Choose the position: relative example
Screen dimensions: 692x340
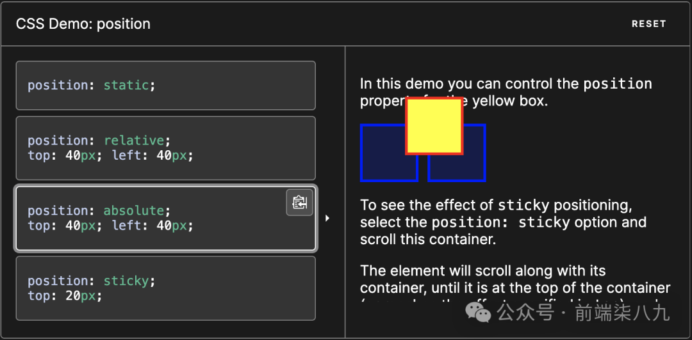tap(165, 148)
